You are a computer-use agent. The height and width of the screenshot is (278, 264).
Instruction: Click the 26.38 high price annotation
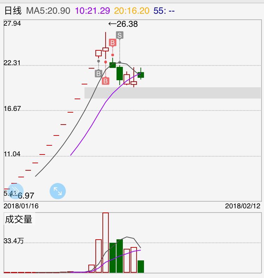tap(123, 24)
